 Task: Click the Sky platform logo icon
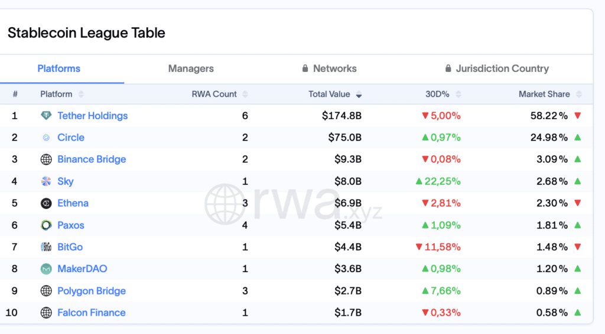click(46, 181)
